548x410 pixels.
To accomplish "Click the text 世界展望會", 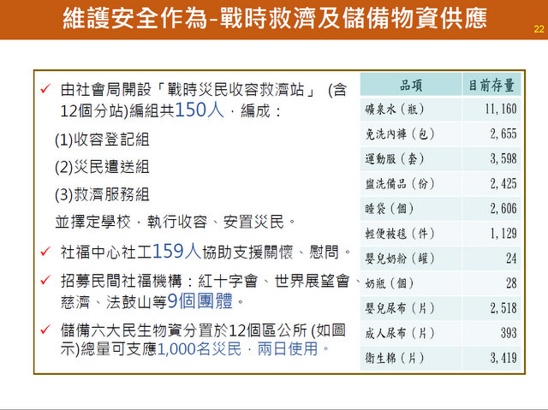I will [312, 281].
